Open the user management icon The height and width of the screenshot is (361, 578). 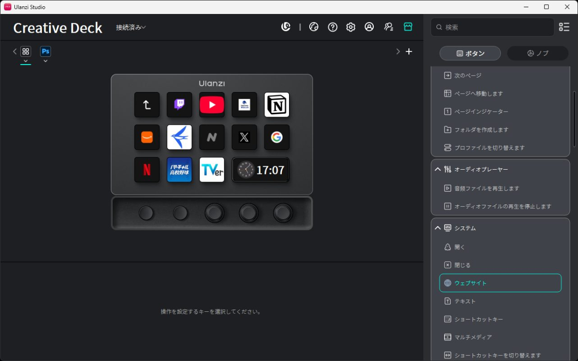pos(389,27)
